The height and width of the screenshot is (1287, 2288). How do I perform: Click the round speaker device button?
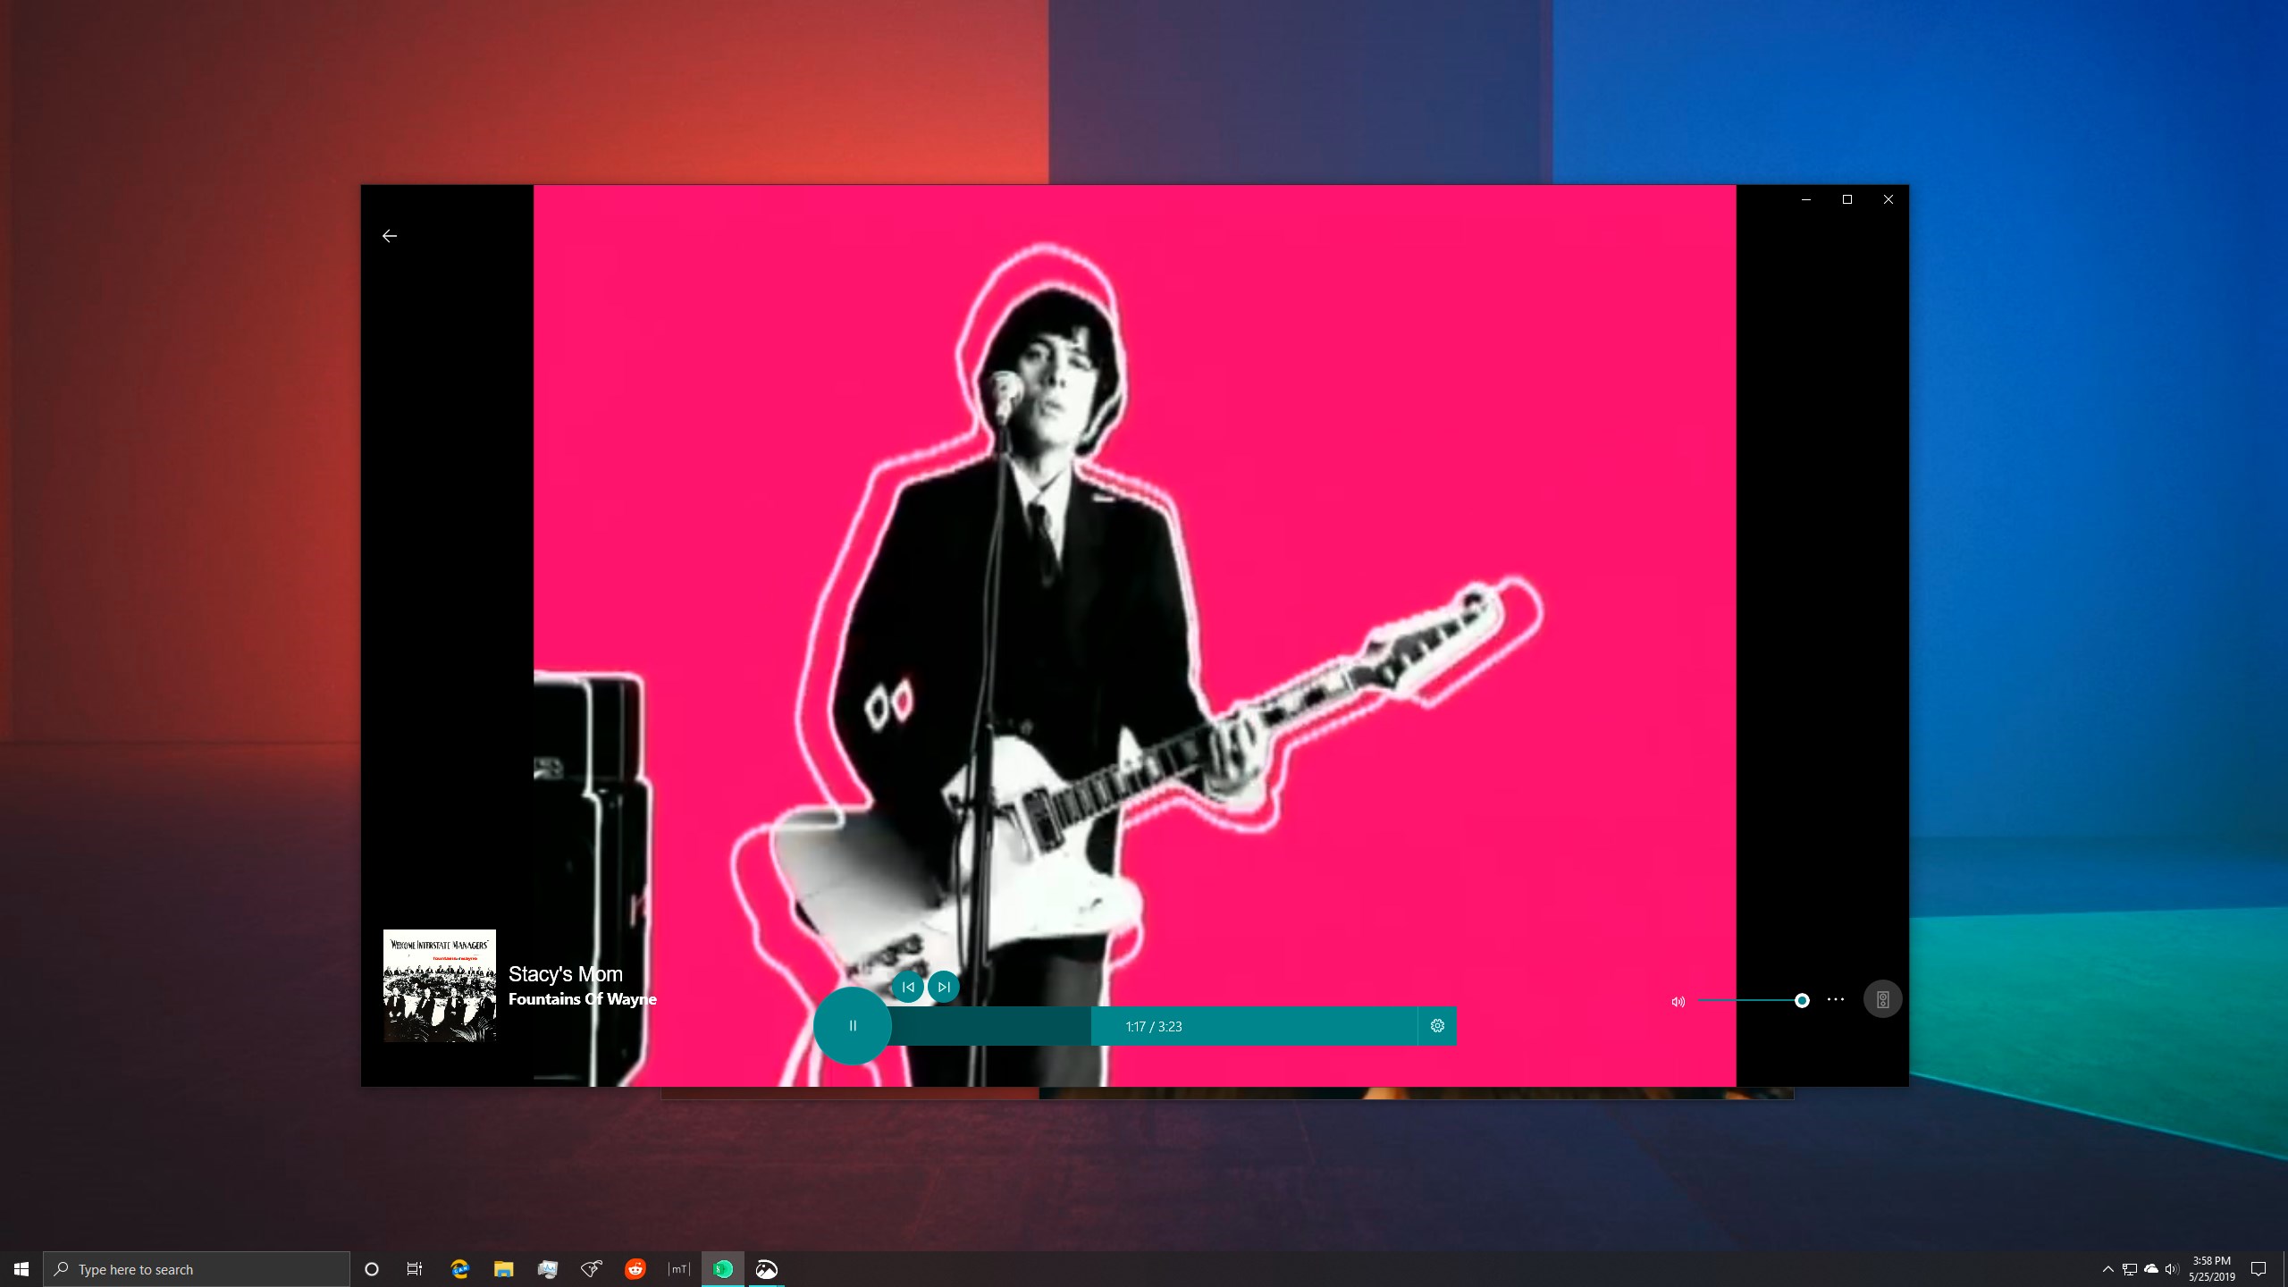point(1882,999)
